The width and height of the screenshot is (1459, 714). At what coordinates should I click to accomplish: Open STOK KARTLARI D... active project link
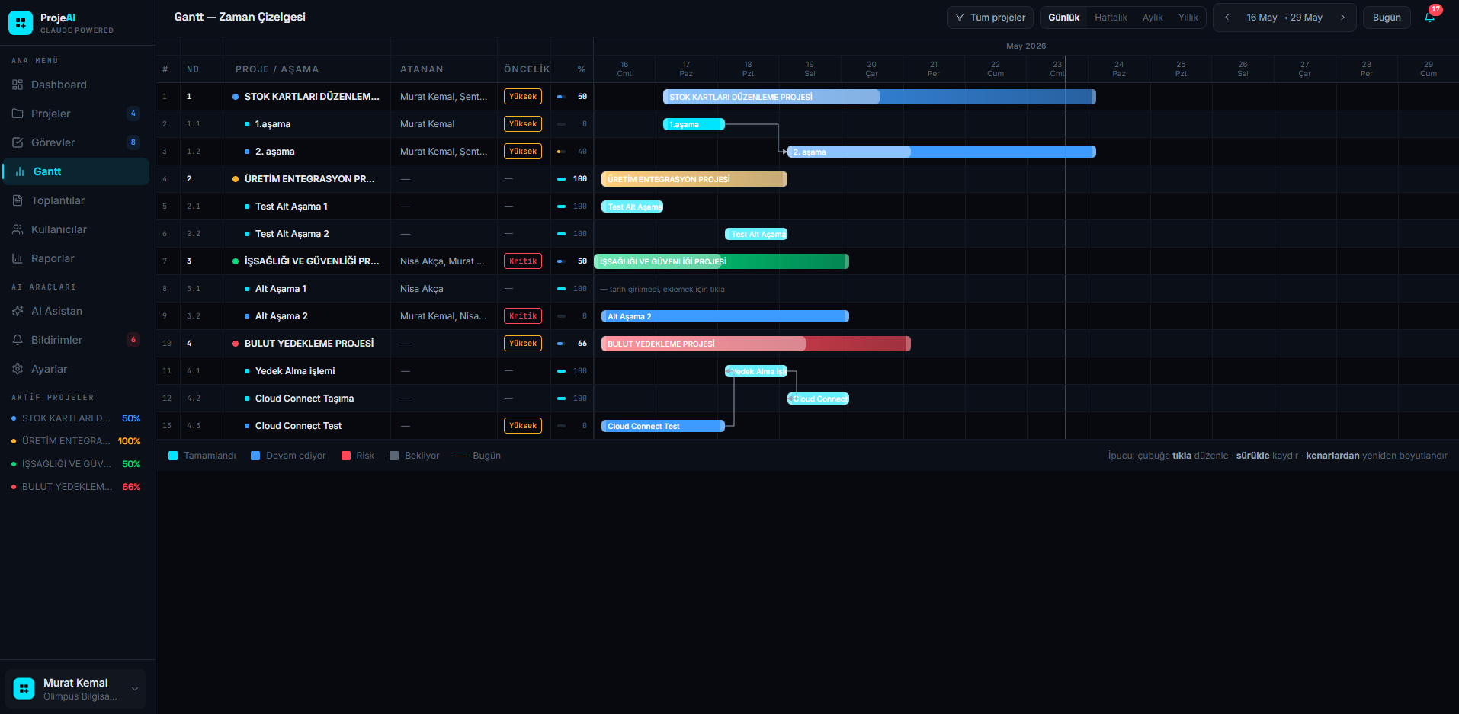(76, 418)
